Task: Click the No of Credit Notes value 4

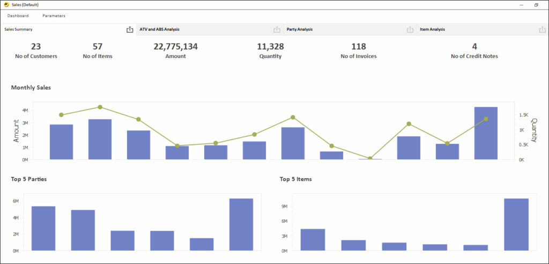Action: pos(474,47)
